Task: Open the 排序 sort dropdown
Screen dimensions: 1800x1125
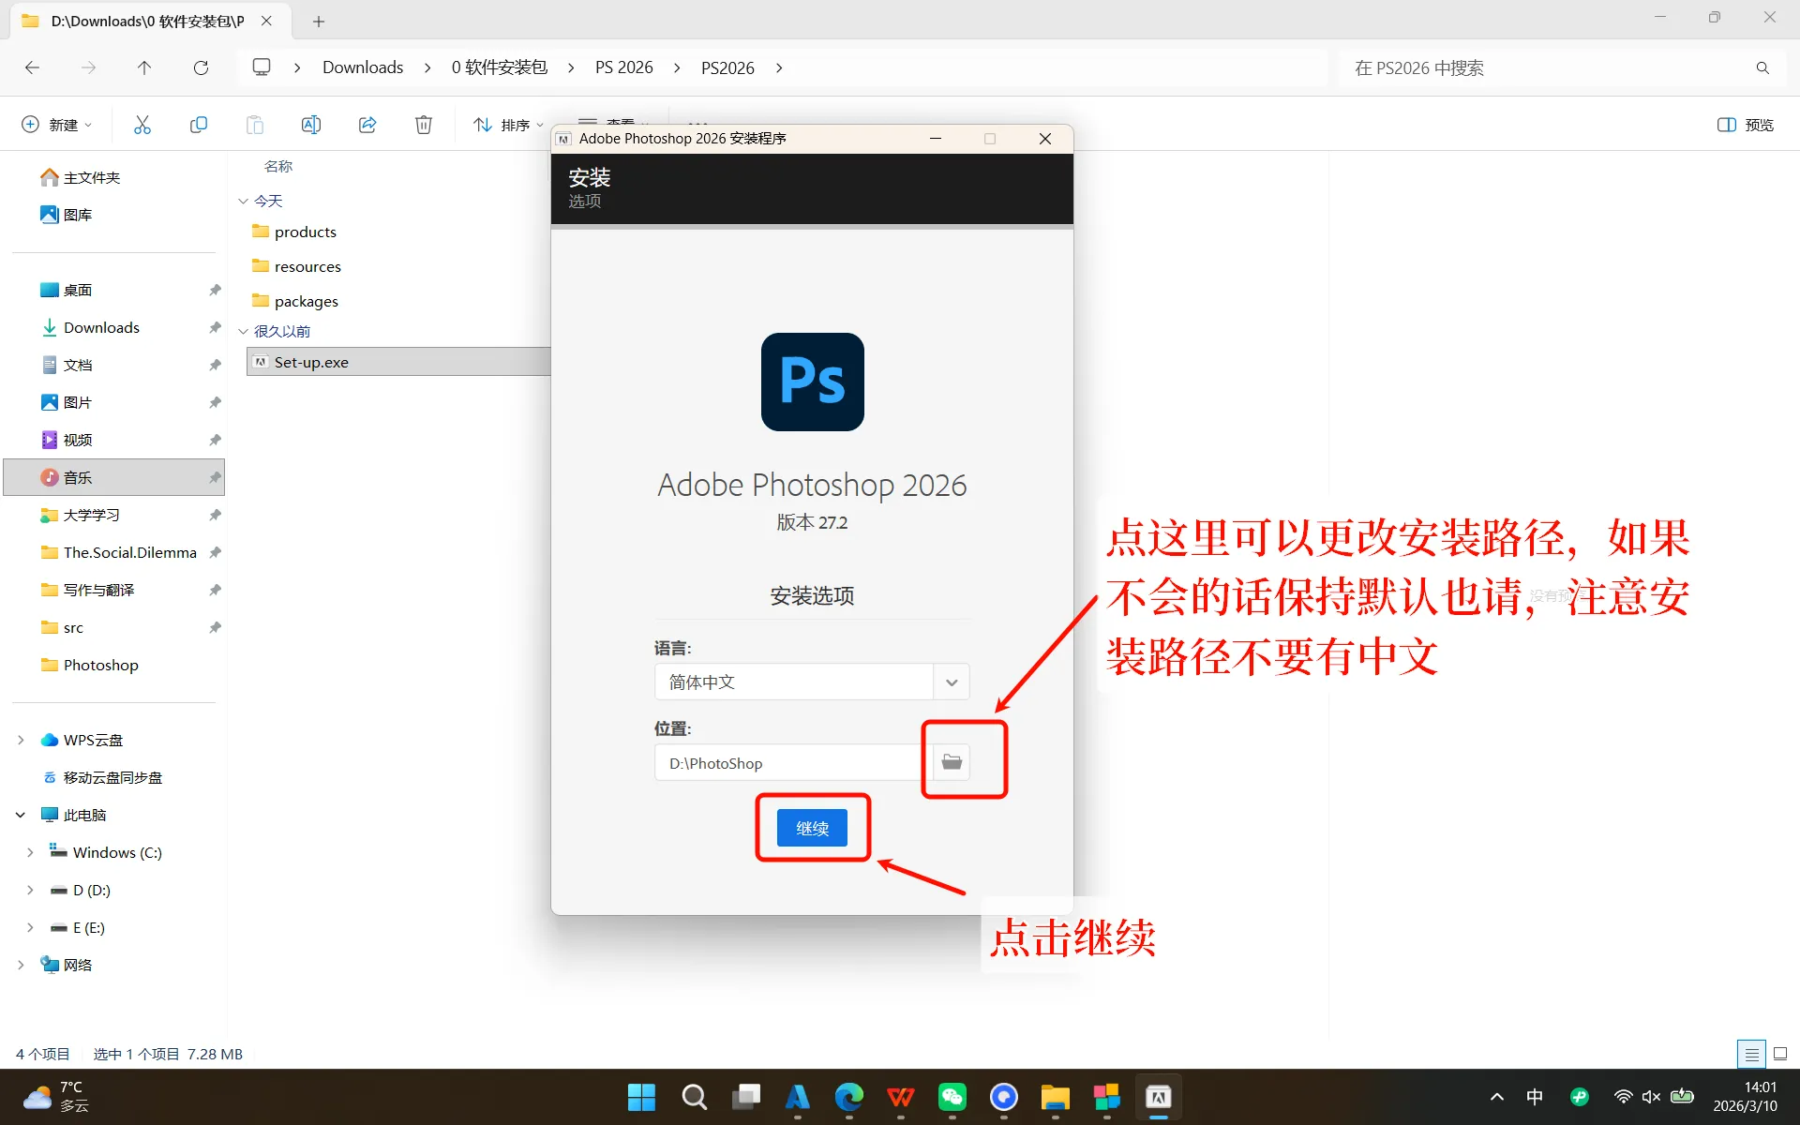Action: [513, 124]
